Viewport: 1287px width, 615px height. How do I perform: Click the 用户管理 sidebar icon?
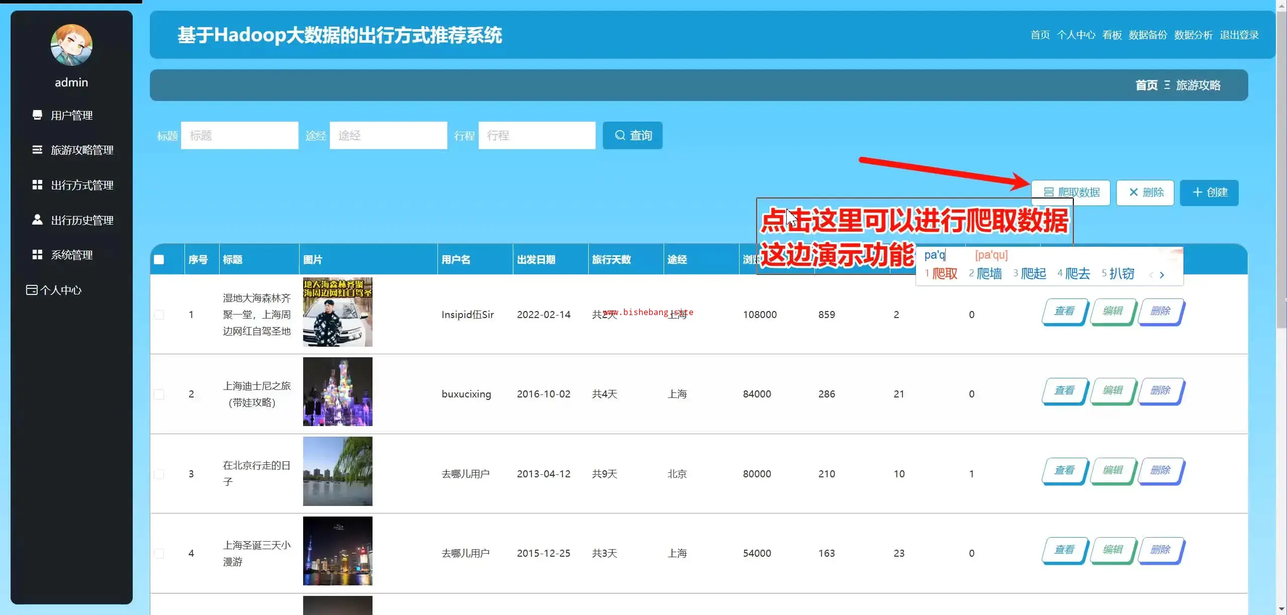[x=37, y=115]
